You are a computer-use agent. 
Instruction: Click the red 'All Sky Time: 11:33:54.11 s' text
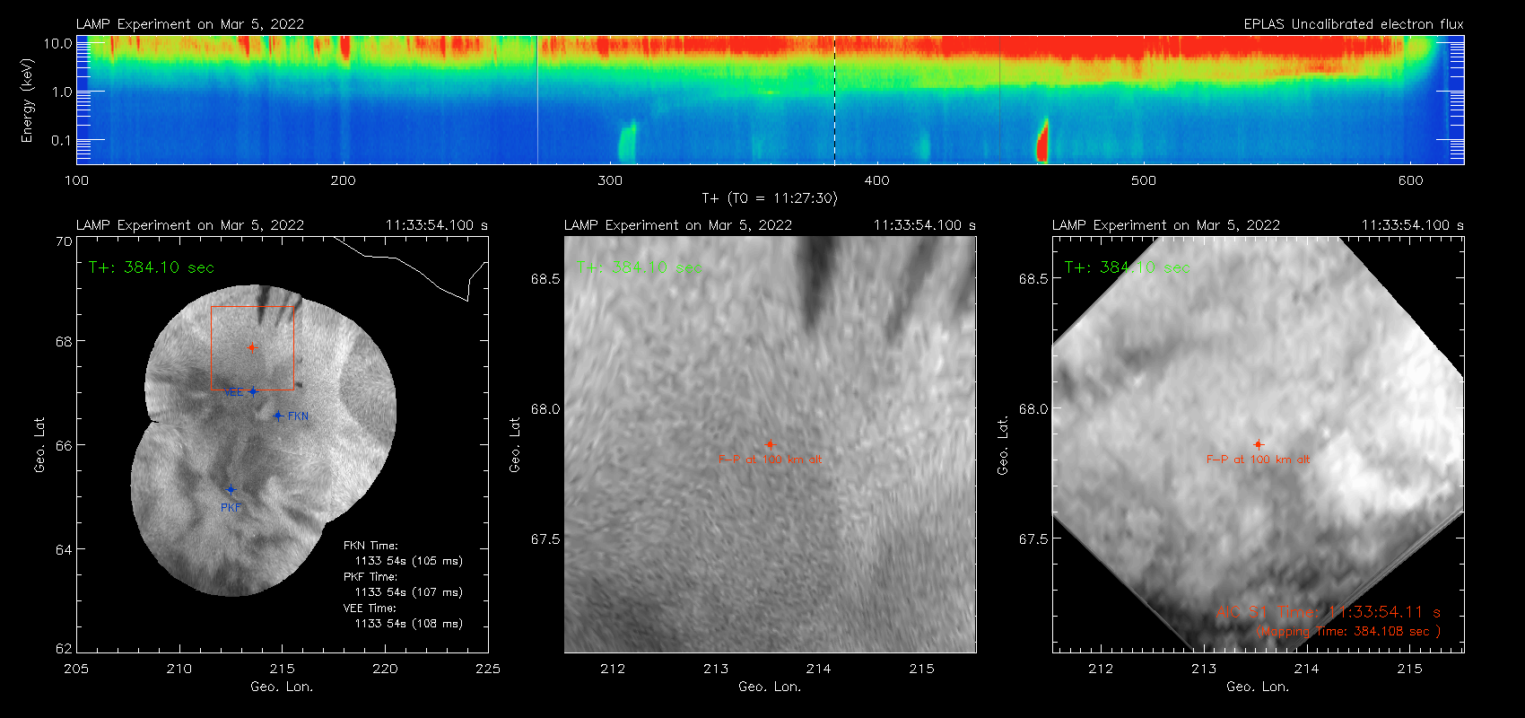click(x=1329, y=612)
